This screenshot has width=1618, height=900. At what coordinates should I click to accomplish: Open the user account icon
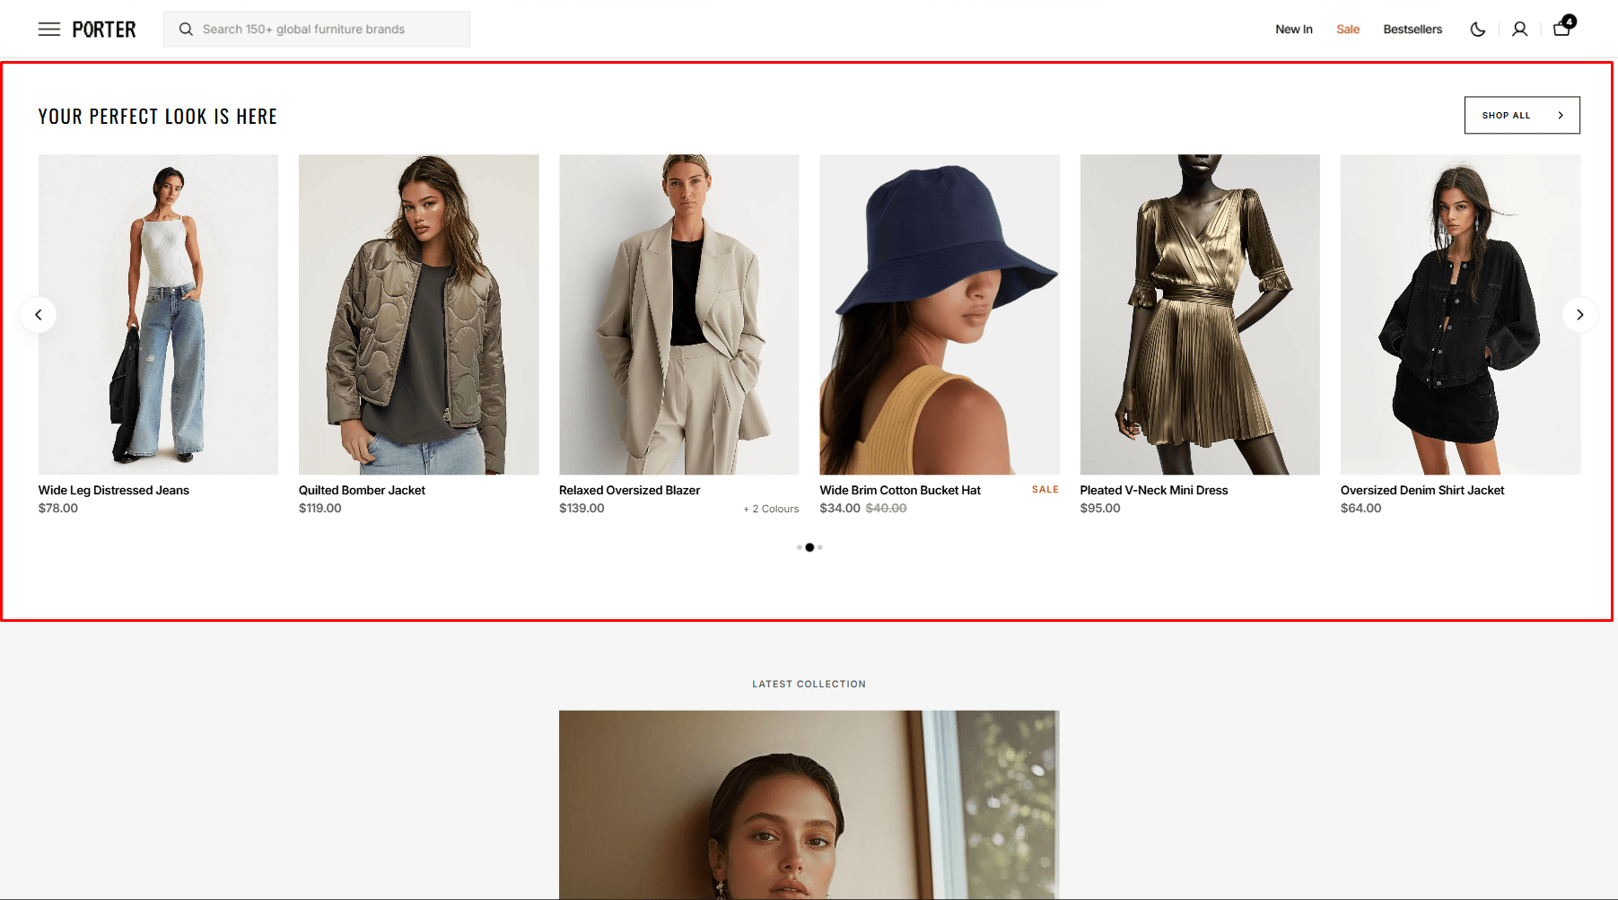[1519, 30]
